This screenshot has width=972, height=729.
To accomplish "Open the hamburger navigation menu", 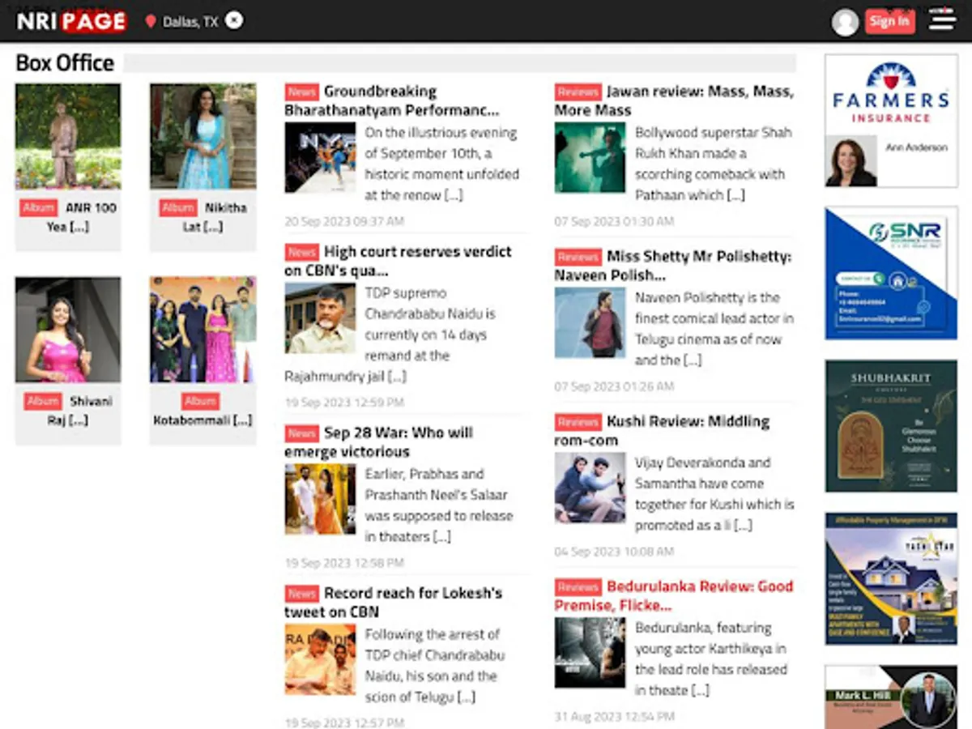I will click(942, 22).
